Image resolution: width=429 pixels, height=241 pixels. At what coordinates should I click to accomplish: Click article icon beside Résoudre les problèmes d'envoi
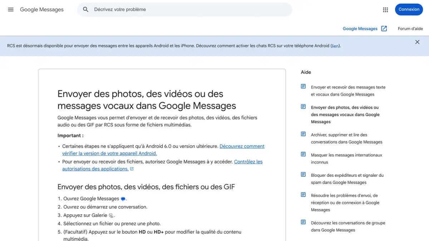303,195
